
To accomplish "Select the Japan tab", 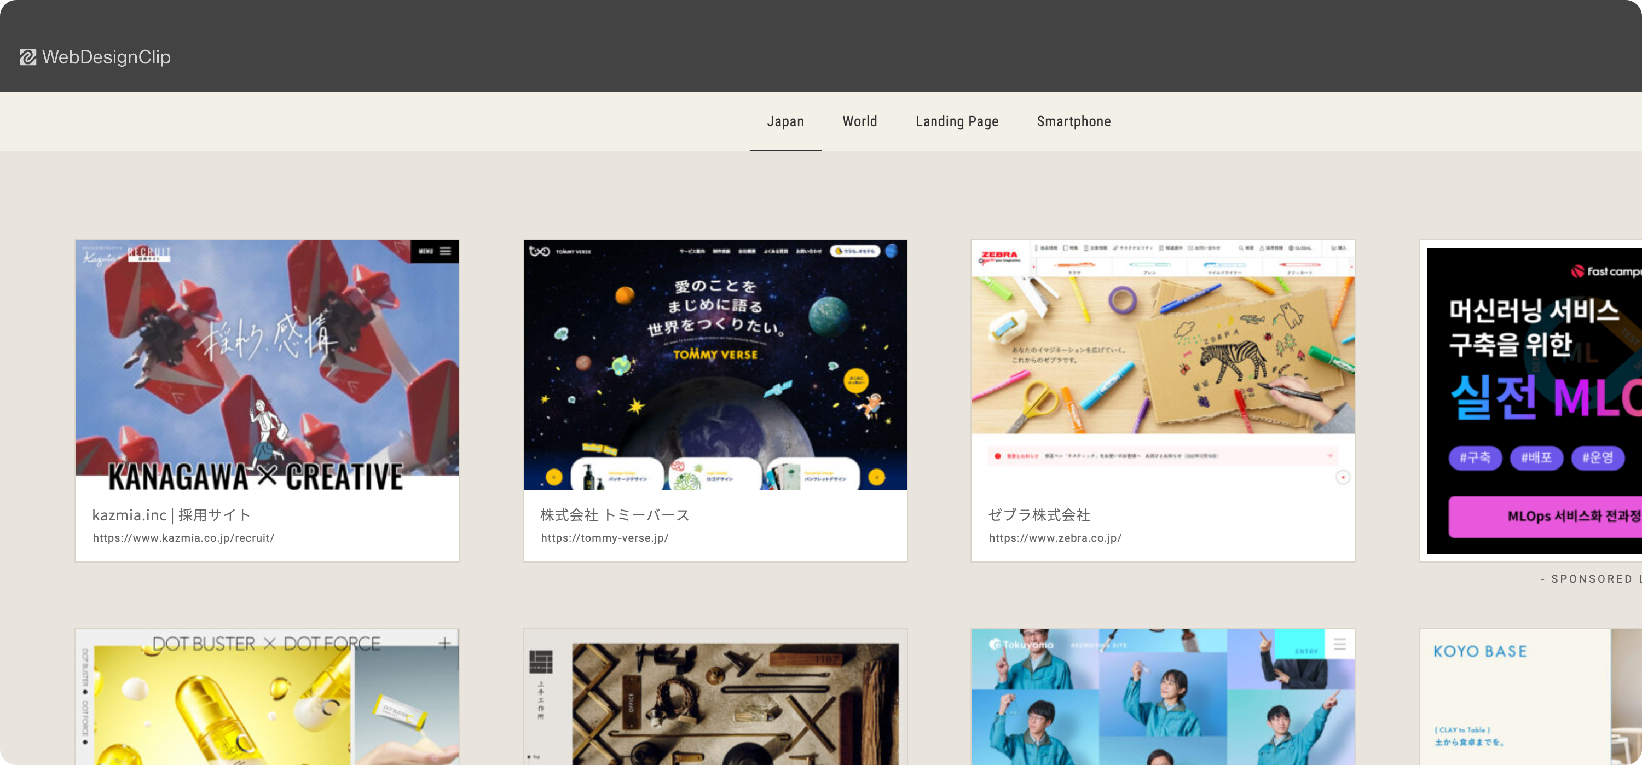I will (x=785, y=121).
